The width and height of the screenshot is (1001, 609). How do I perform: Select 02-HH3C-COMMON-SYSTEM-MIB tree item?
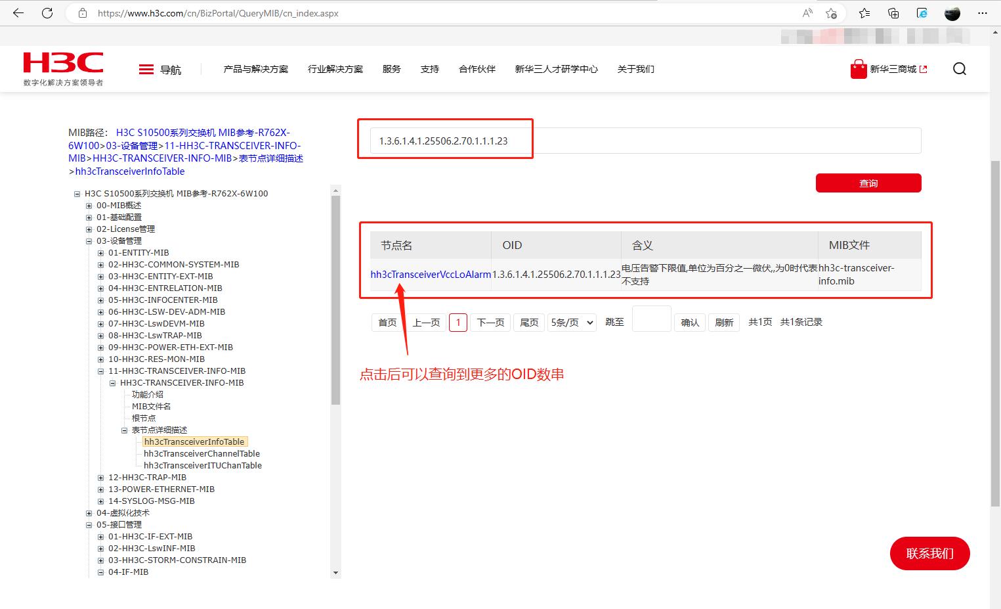[x=174, y=265]
